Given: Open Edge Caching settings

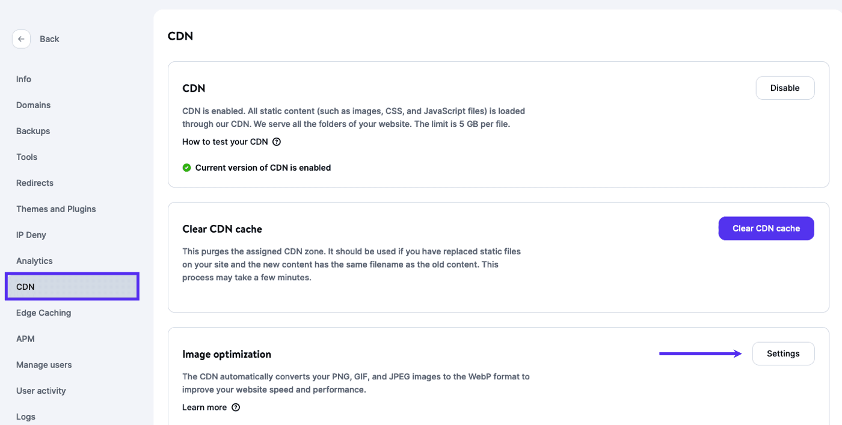Looking at the screenshot, I should pos(43,313).
